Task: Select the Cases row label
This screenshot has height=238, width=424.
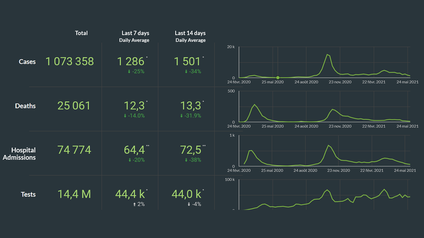Action: click(x=26, y=62)
